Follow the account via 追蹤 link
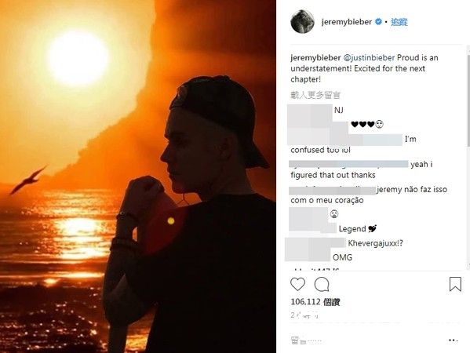Screen dimensions: 470x353 pyautogui.click(x=399, y=22)
